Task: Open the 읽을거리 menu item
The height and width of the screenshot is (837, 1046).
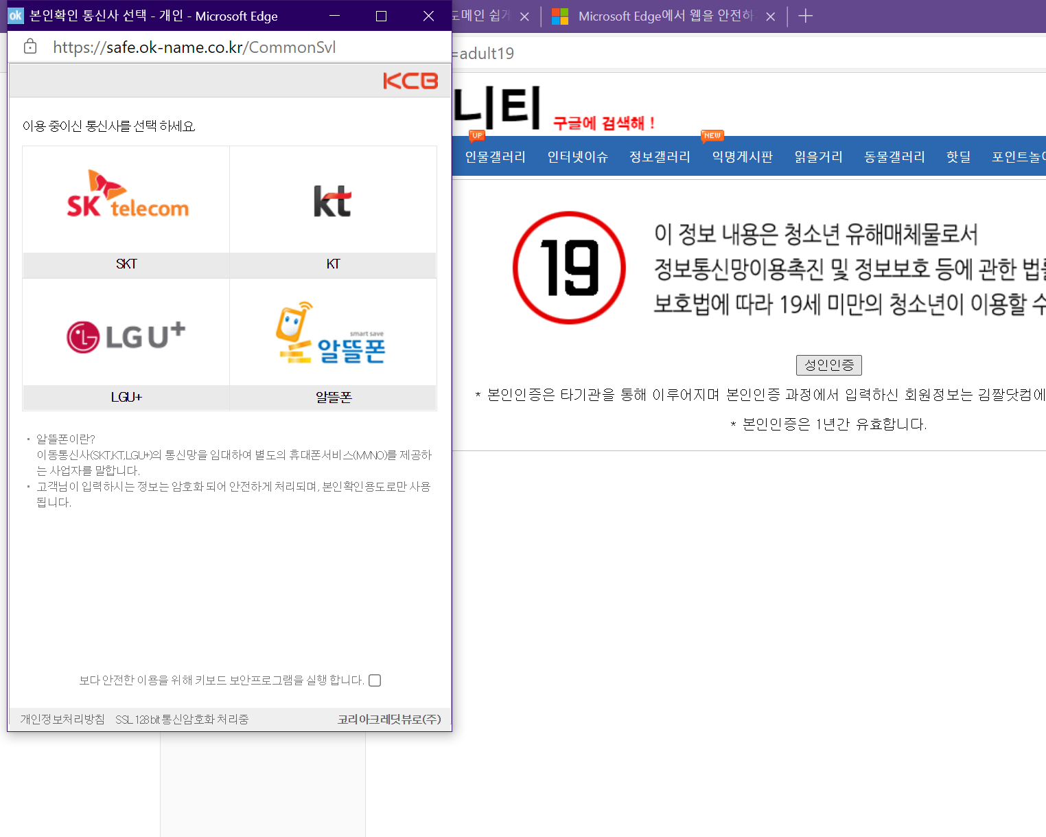Action: click(x=819, y=157)
